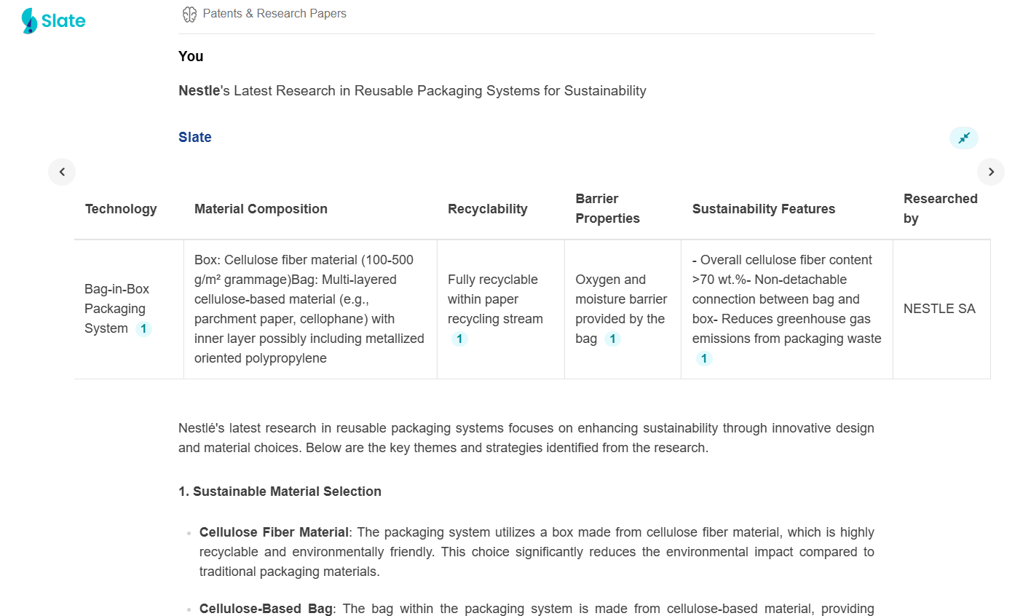Viewport: 1023px width, 616px height.
Task: Click the Sustainability Features header cell
Action: click(x=763, y=209)
